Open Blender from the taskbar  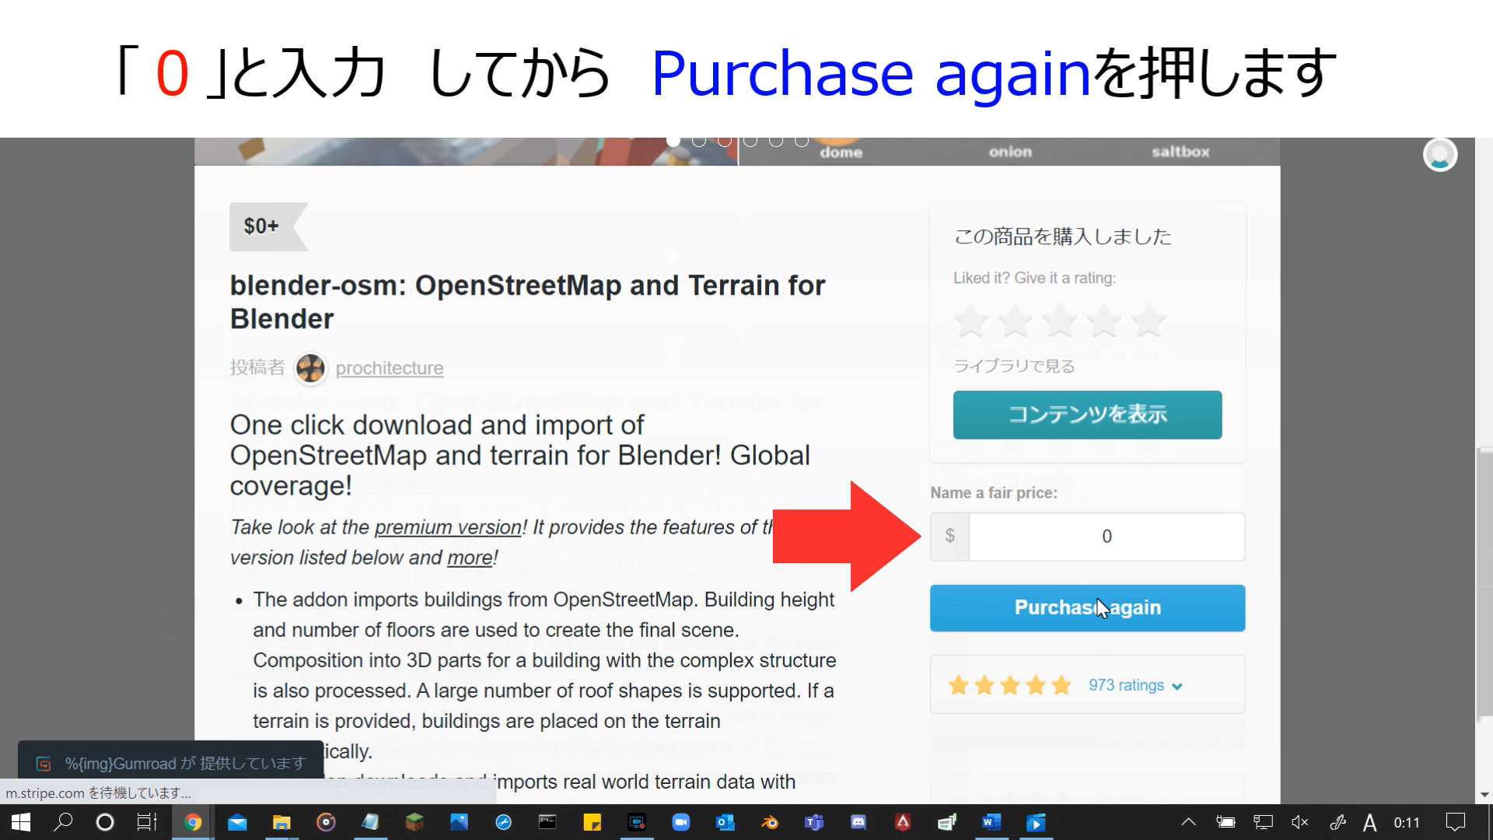tap(770, 822)
